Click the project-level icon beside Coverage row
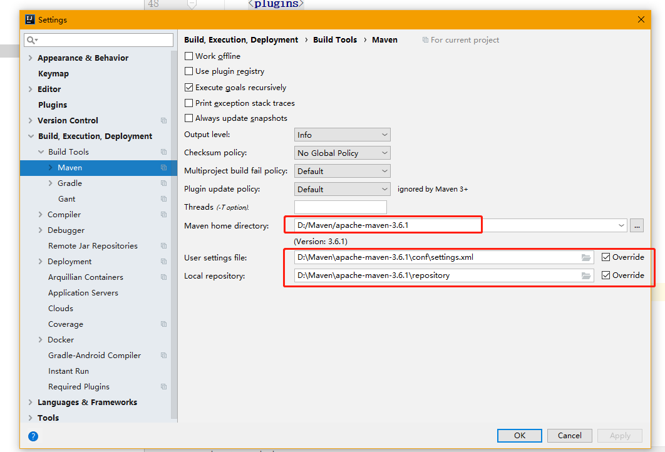Image resolution: width=665 pixels, height=452 pixels. pyautogui.click(x=163, y=324)
